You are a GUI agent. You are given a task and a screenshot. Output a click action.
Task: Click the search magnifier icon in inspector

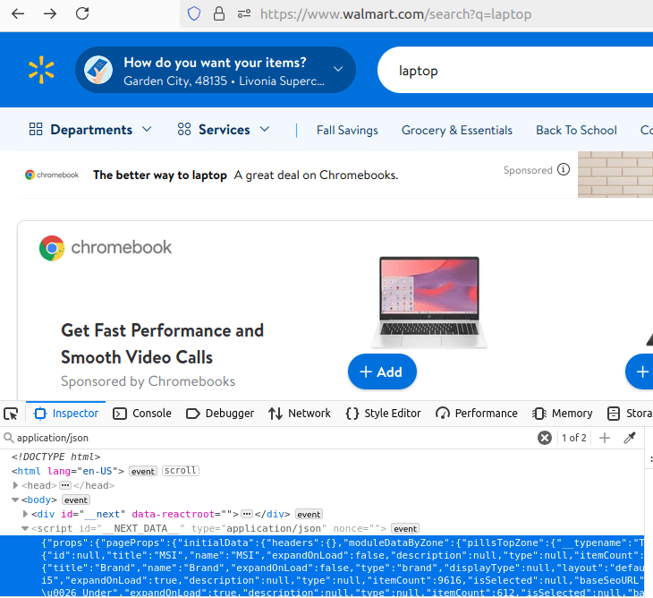tap(8, 438)
